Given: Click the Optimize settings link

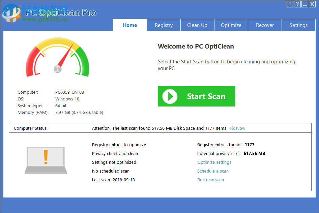Looking at the screenshot, I should click(214, 162).
